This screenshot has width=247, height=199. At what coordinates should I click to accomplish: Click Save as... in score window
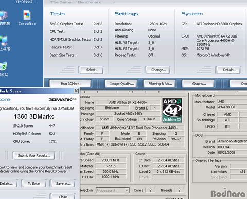point(63,184)
